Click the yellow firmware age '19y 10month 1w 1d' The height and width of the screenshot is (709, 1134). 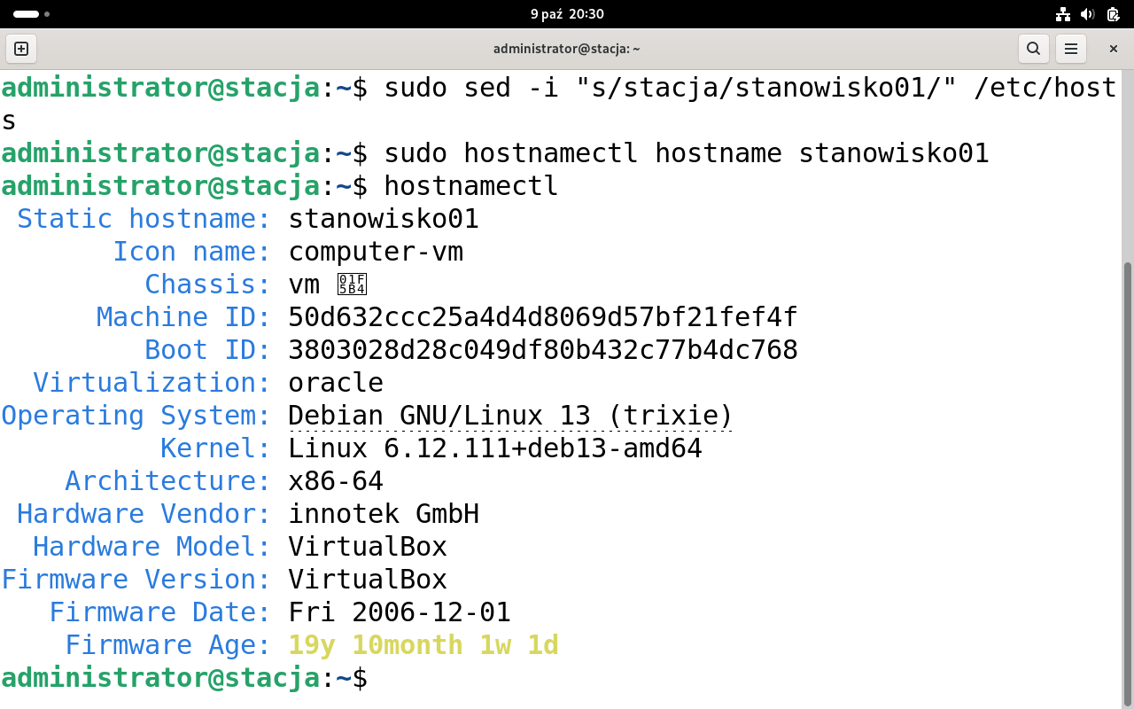tap(423, 645)
